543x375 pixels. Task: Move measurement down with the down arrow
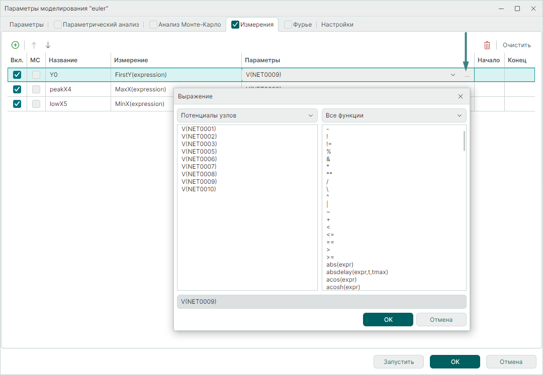(x=48, y=45)
